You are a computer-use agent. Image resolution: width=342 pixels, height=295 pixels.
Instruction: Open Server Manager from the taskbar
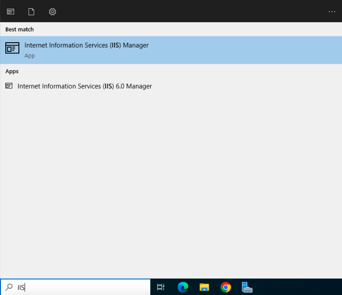pos(247,287)
